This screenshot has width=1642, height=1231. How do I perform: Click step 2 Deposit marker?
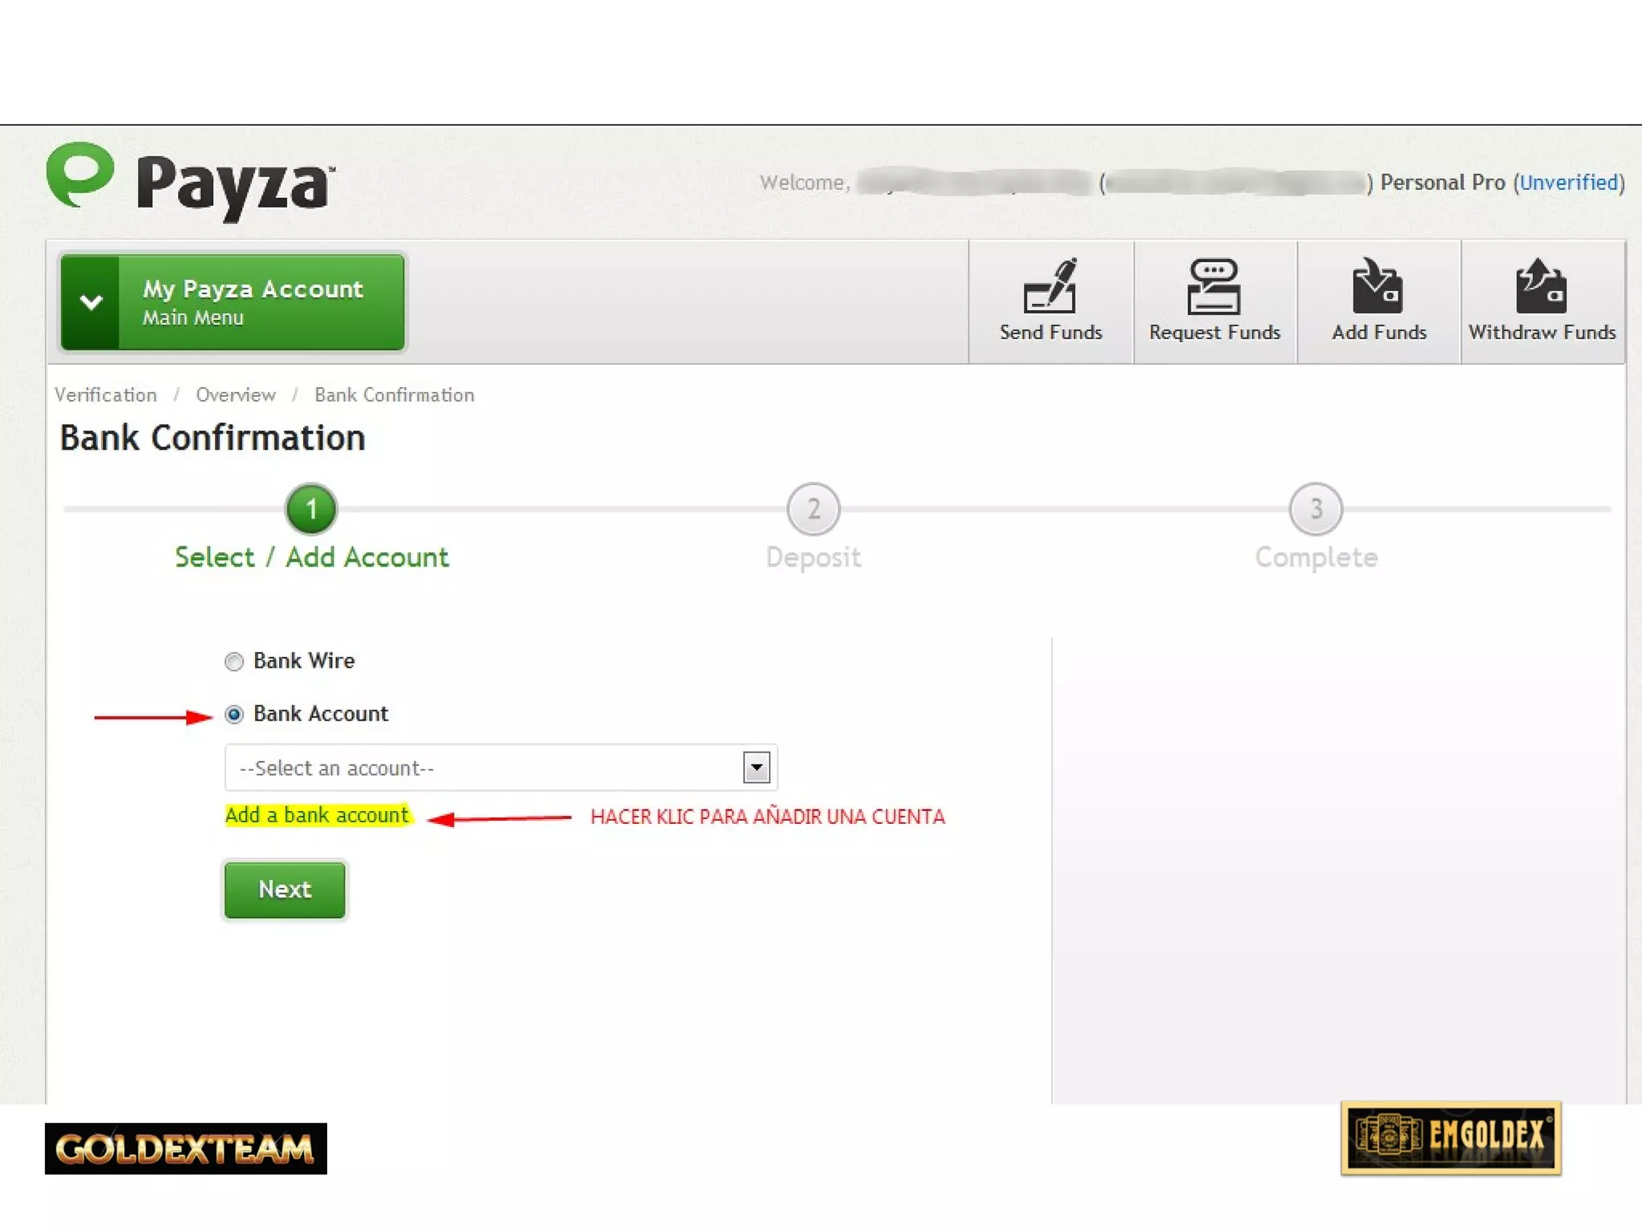click(813, 509)
